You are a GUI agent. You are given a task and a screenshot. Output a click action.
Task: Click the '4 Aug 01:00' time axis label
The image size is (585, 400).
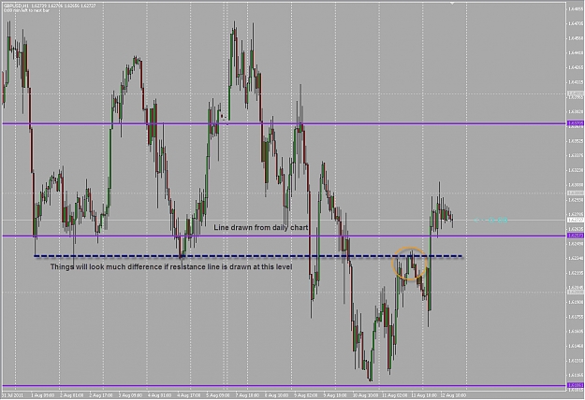[159, 394]
